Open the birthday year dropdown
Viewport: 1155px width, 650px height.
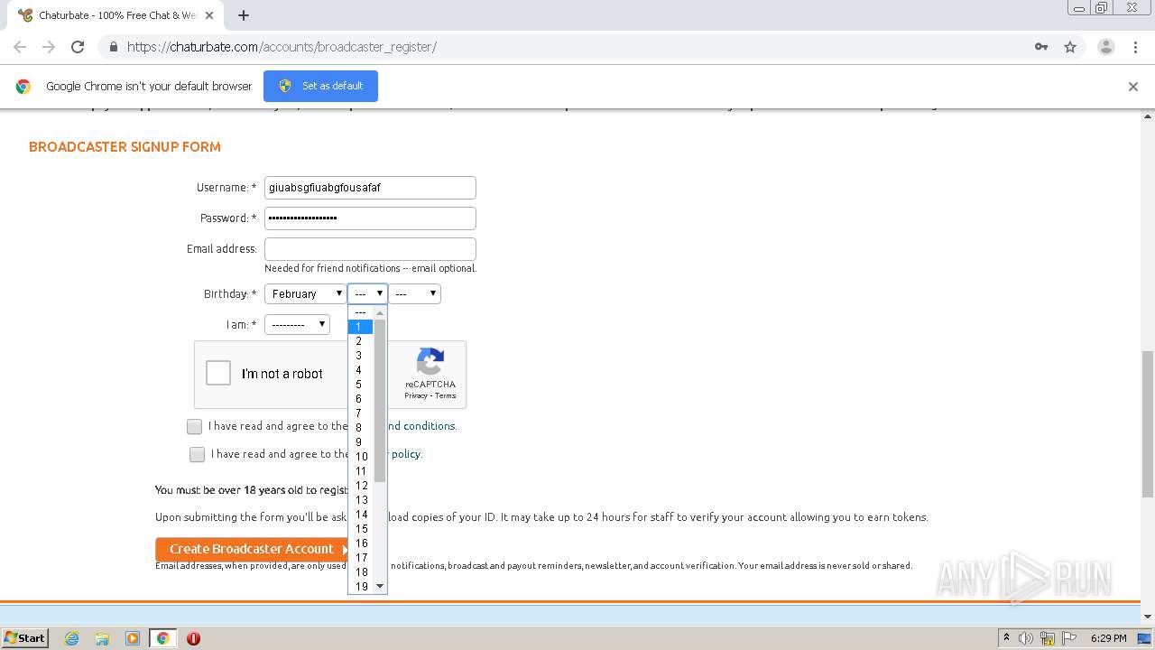[415, 293]
